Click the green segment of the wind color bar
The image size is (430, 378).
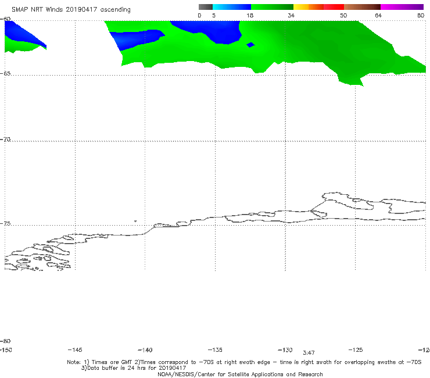tap(272, 7)
